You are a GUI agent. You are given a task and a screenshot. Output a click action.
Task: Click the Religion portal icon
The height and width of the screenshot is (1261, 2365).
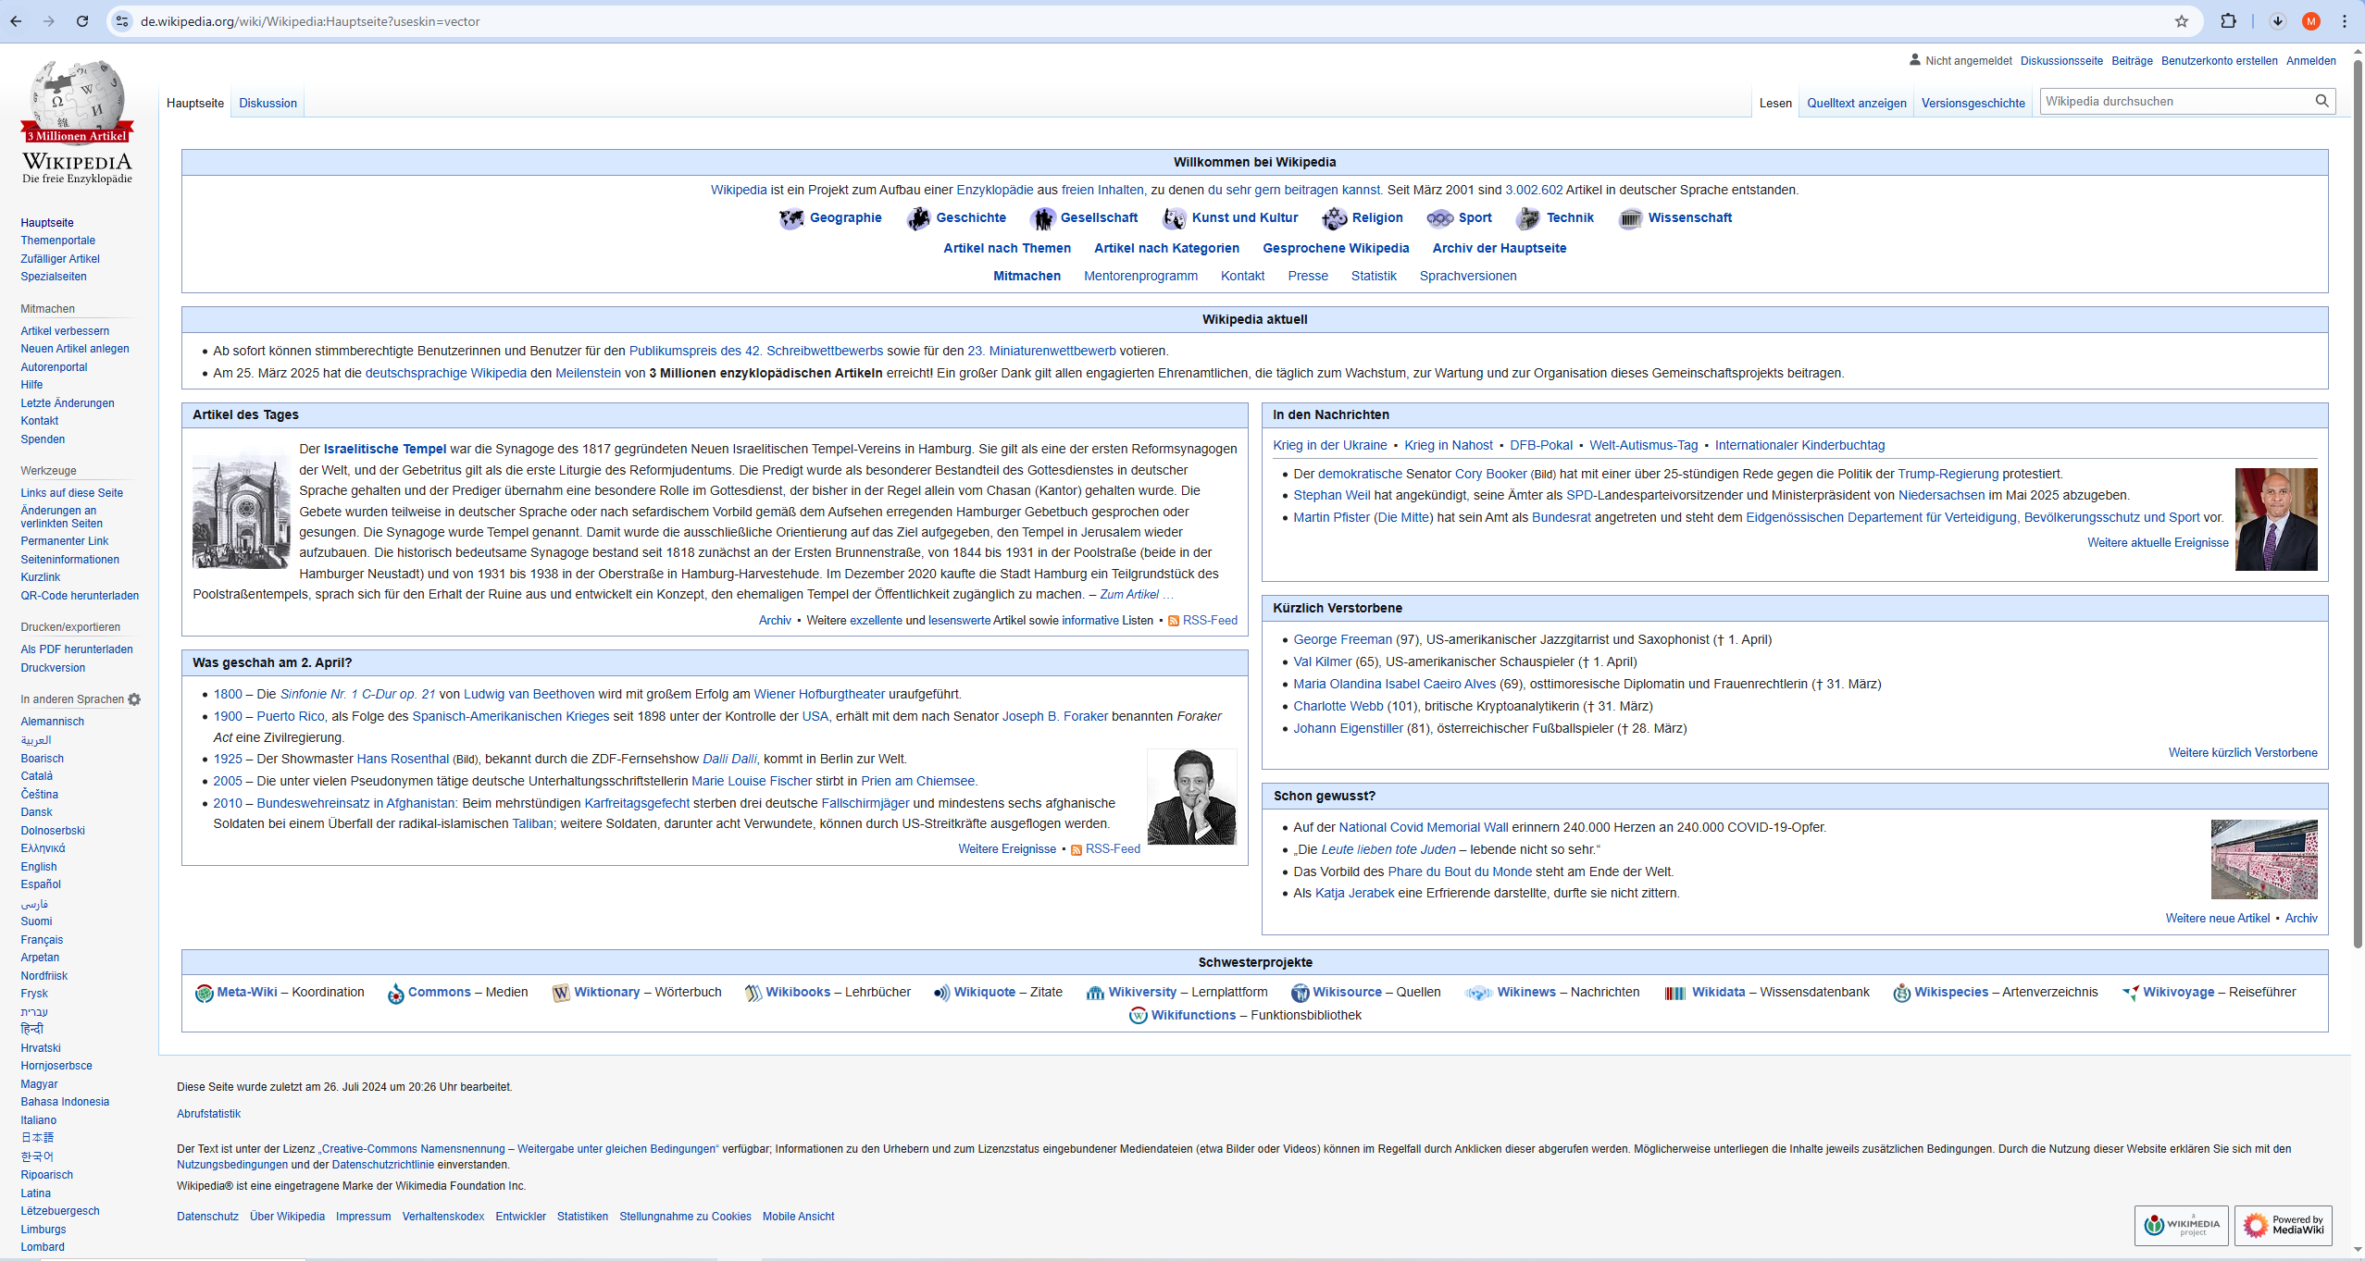[x=1334, y=218]
